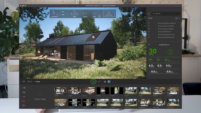Open the Export dock icon
Viewport: 201px width, 113px height.
pos(24,105)
